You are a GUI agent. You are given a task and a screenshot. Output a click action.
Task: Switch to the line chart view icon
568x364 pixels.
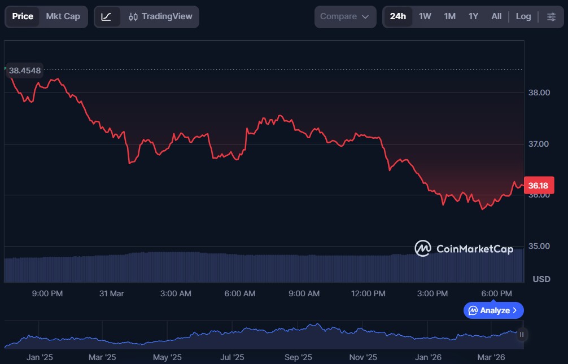107,17
